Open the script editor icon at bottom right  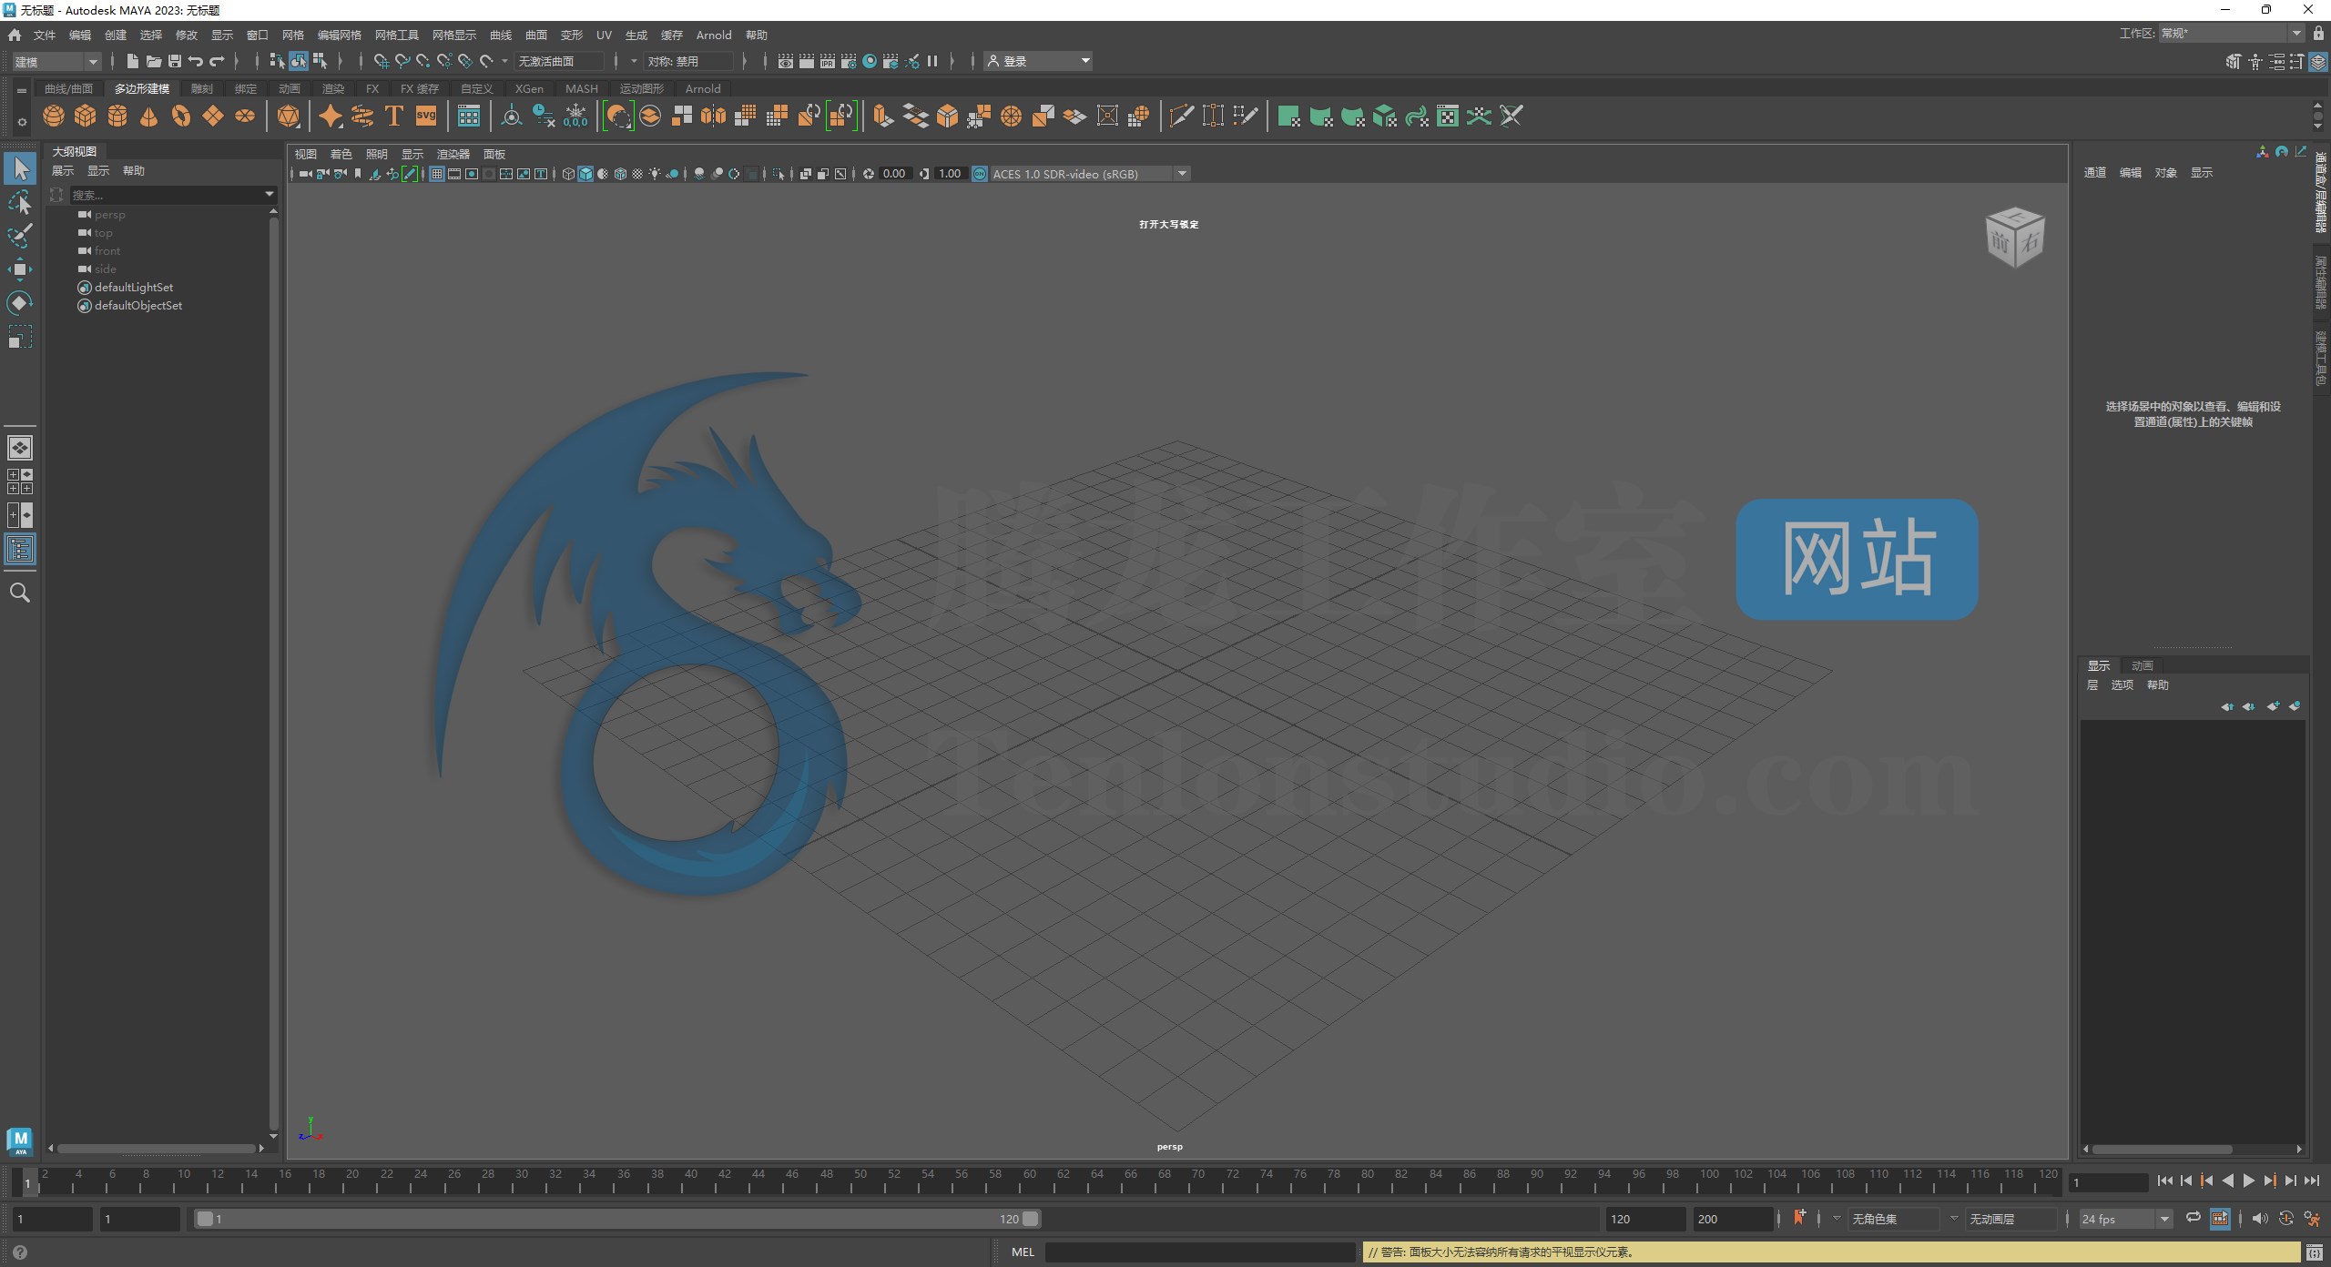[2315, 1252]
